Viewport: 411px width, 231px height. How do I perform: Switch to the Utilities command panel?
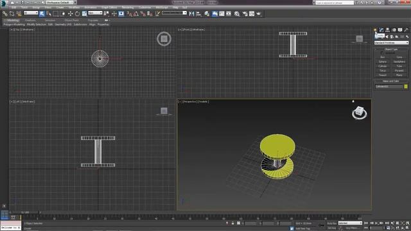[x=407, y=30]
